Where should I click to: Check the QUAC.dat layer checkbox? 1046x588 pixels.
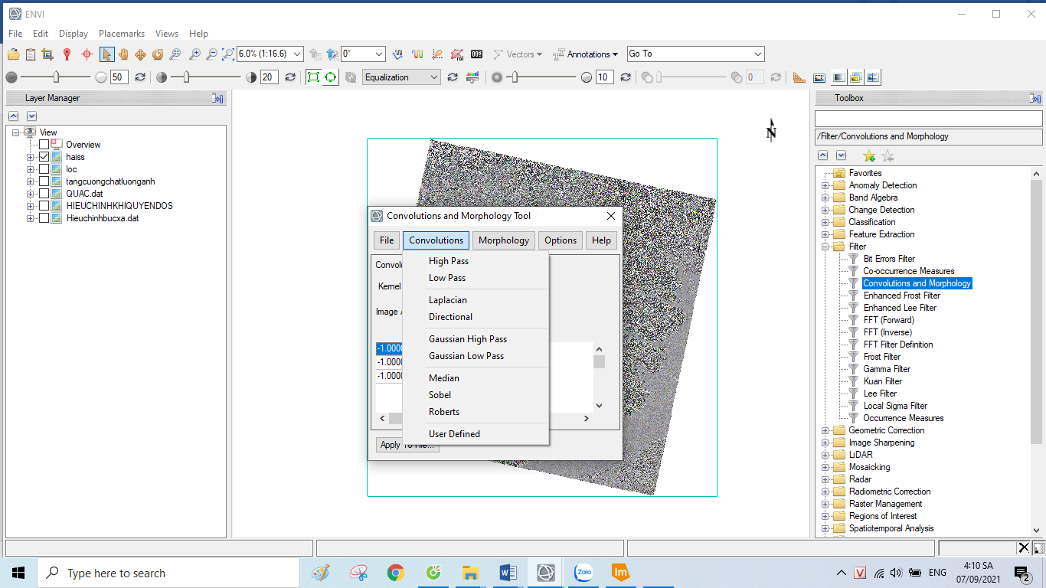[44, 194]
